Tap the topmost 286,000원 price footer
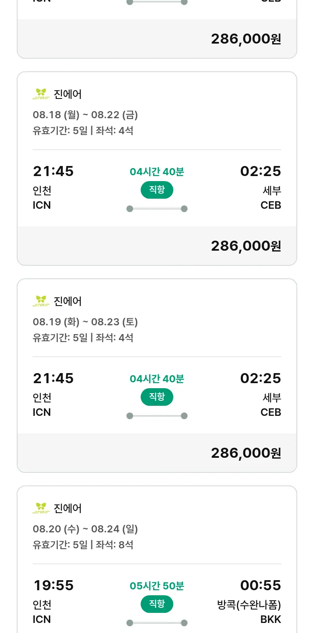Viewport: 314px width, 633px height. [x=246, y=39]
